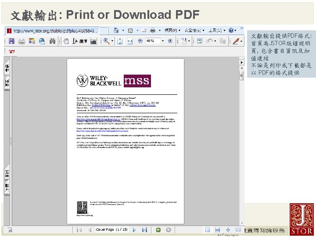The width and height of the screenshot is (316, 237).
Task: Click the browser printer icon
Action: click(153, 30)
